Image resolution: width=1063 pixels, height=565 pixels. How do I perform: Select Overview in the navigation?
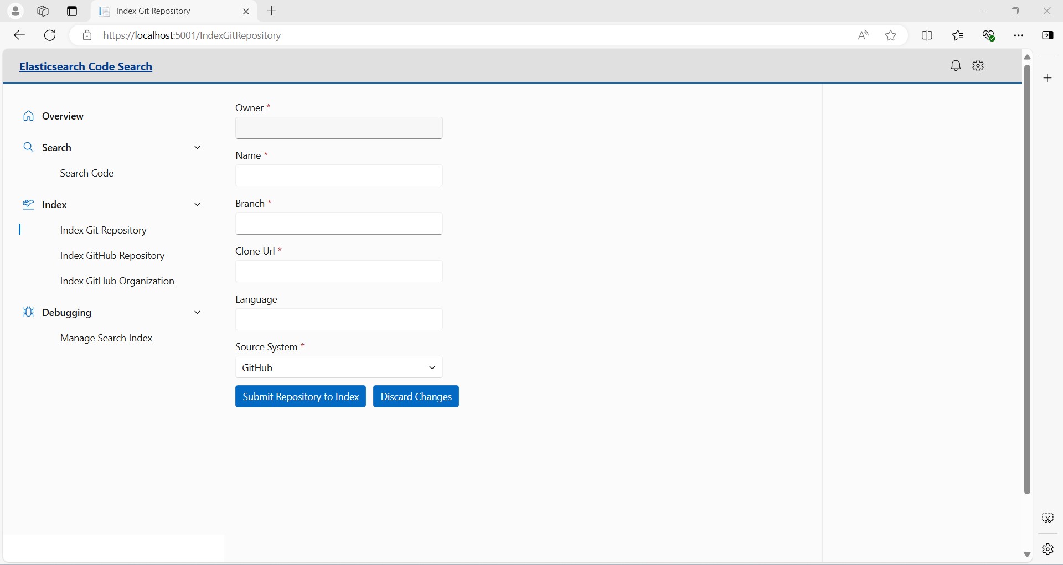(x=63, y=116)
